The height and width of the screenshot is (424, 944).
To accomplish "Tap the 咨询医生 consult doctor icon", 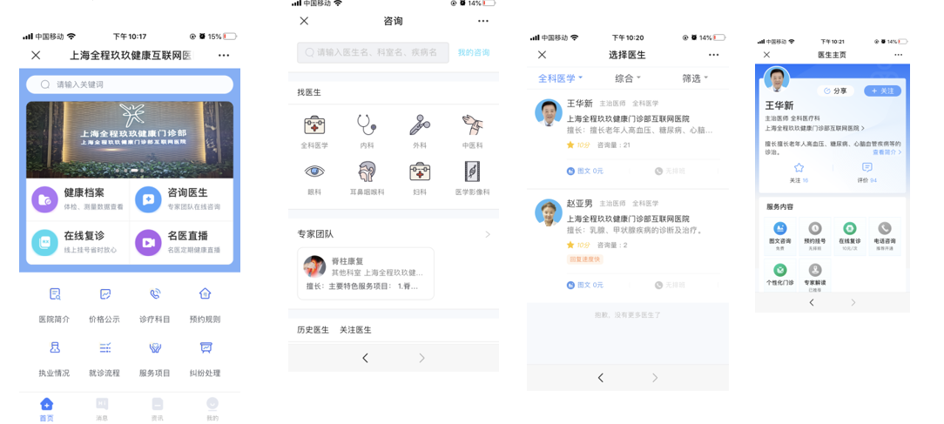I will click(x=148, y=200).
